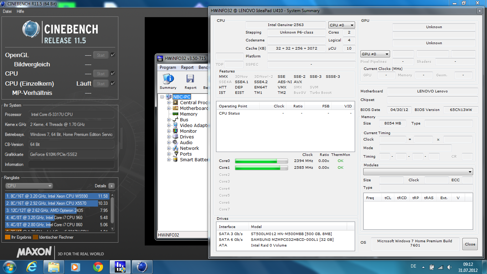Select AMD Opteron 2435 ranking entry
This screenshot has width=487, height=274.
(x=57, y=210)
